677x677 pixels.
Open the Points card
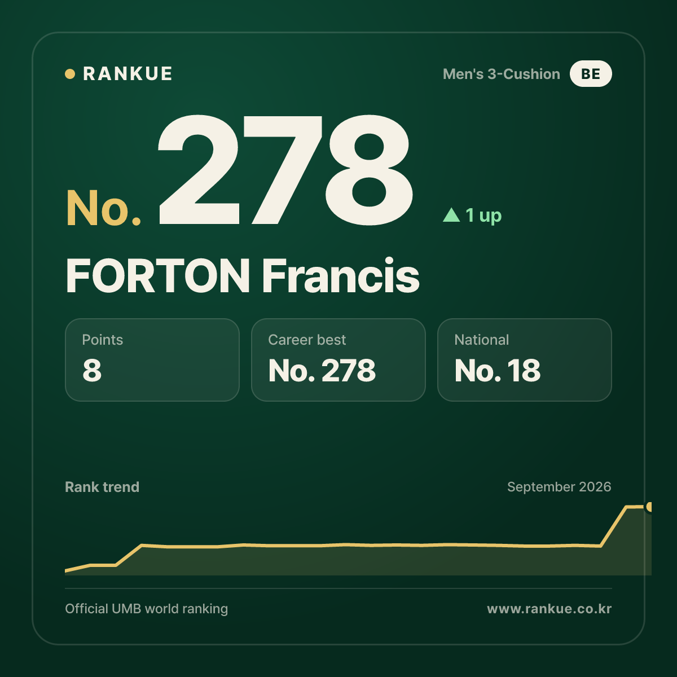point(152,360)
